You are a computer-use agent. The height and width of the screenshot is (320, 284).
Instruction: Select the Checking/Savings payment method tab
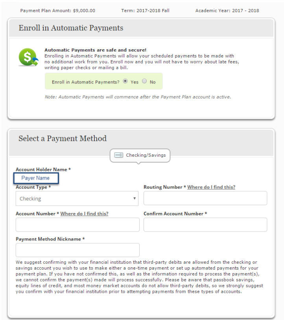click(x=140, y=155)
